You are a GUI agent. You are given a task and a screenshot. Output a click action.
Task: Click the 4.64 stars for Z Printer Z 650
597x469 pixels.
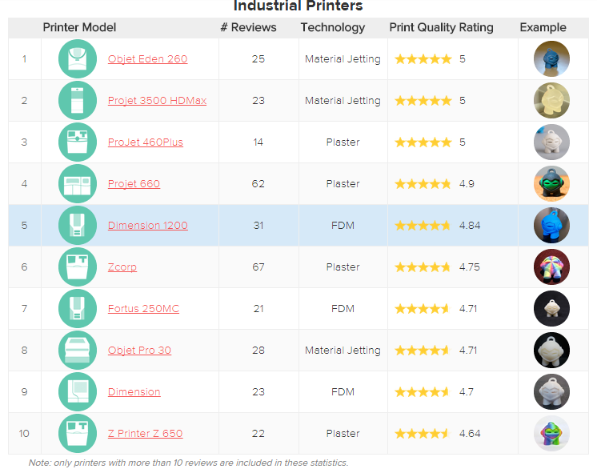click(423, 434)
